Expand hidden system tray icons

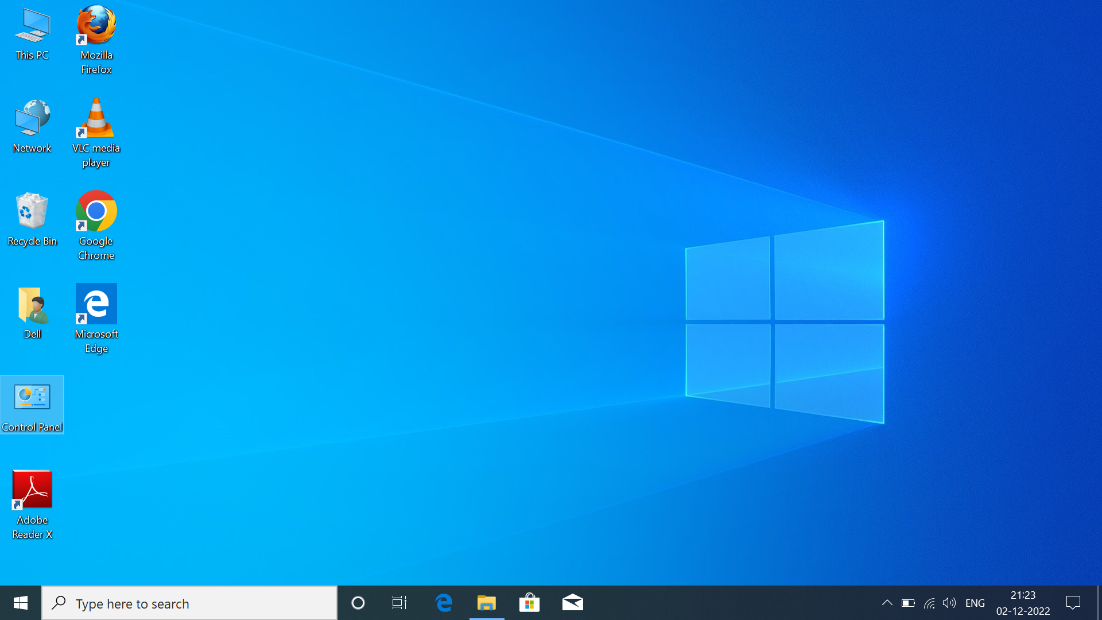pyautogui.click(x=887, y=603)
